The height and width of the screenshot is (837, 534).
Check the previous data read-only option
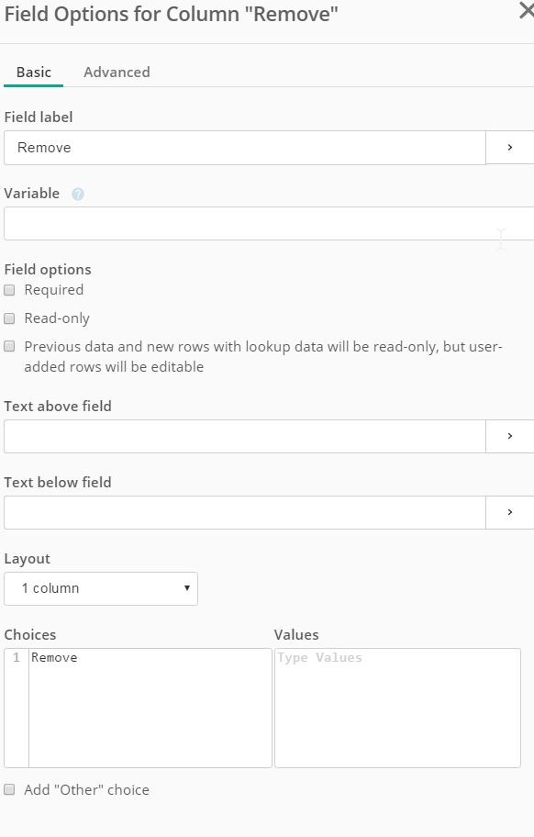click(9, 346)
